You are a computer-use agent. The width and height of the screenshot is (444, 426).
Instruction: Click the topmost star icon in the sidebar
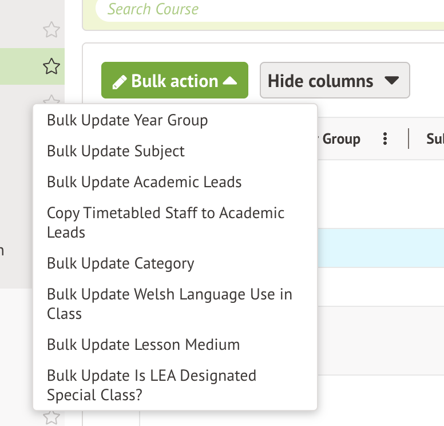[51, 30]
